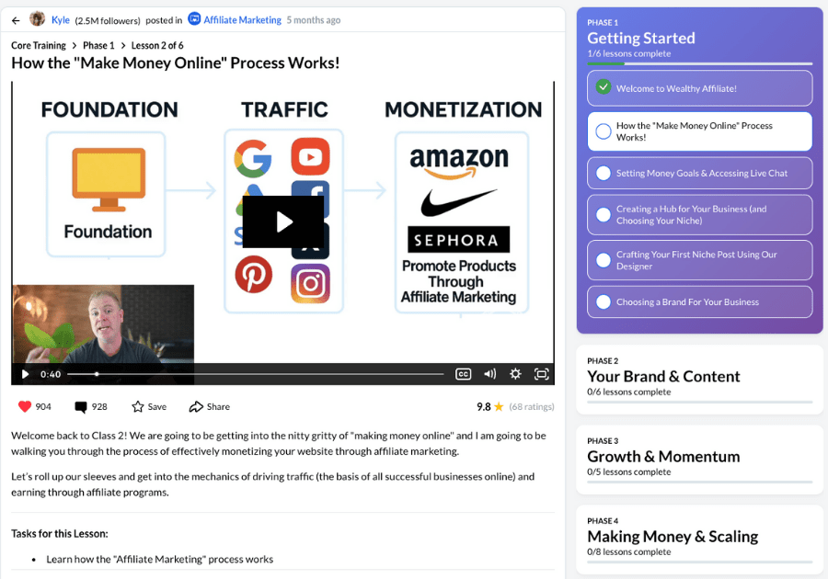
Task: Select Phase 1 in the breadcrumb trail
Action: [98, 45]
